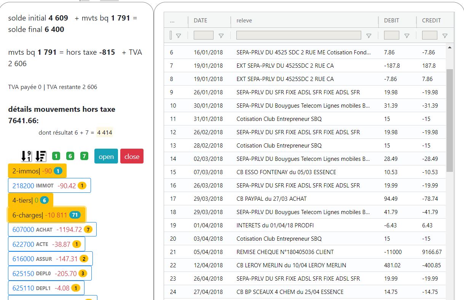Select row 18 Bouygues Telecom 41.79
Image resolution: width=464 pixels, height=300 pixels.
[305, 212]
